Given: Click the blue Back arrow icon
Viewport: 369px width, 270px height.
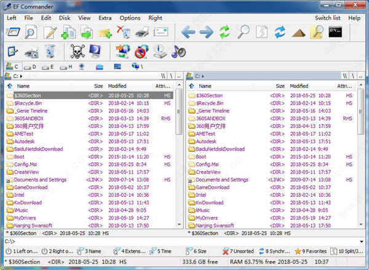Looking at the screenshot, I should (188, 32).
